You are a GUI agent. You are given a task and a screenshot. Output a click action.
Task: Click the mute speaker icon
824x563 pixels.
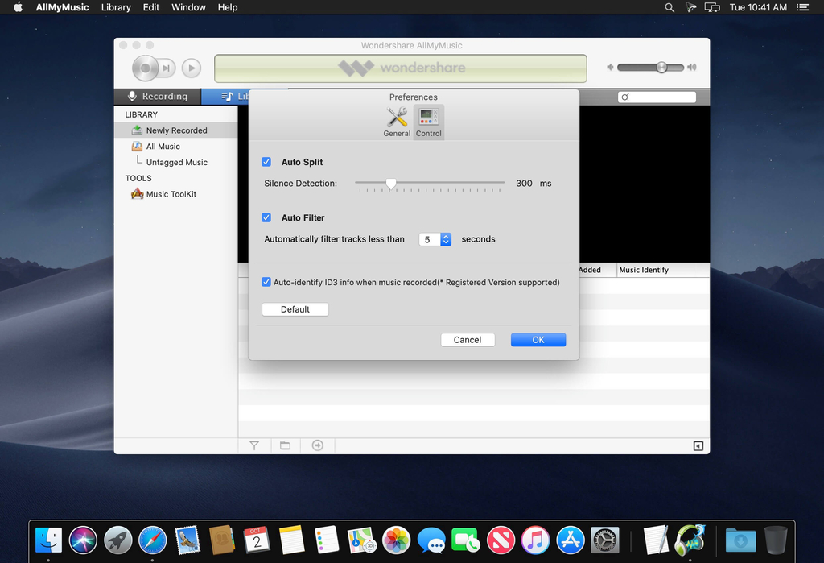click(611, 68)
